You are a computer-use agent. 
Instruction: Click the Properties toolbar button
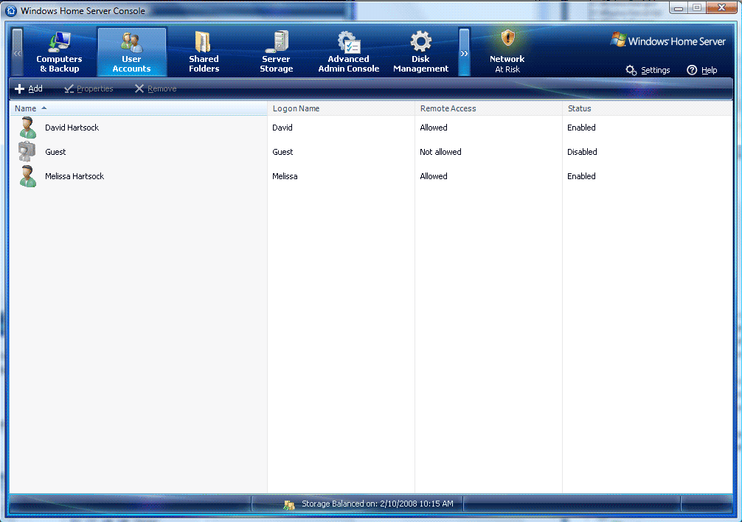click(x=89, y=88)
